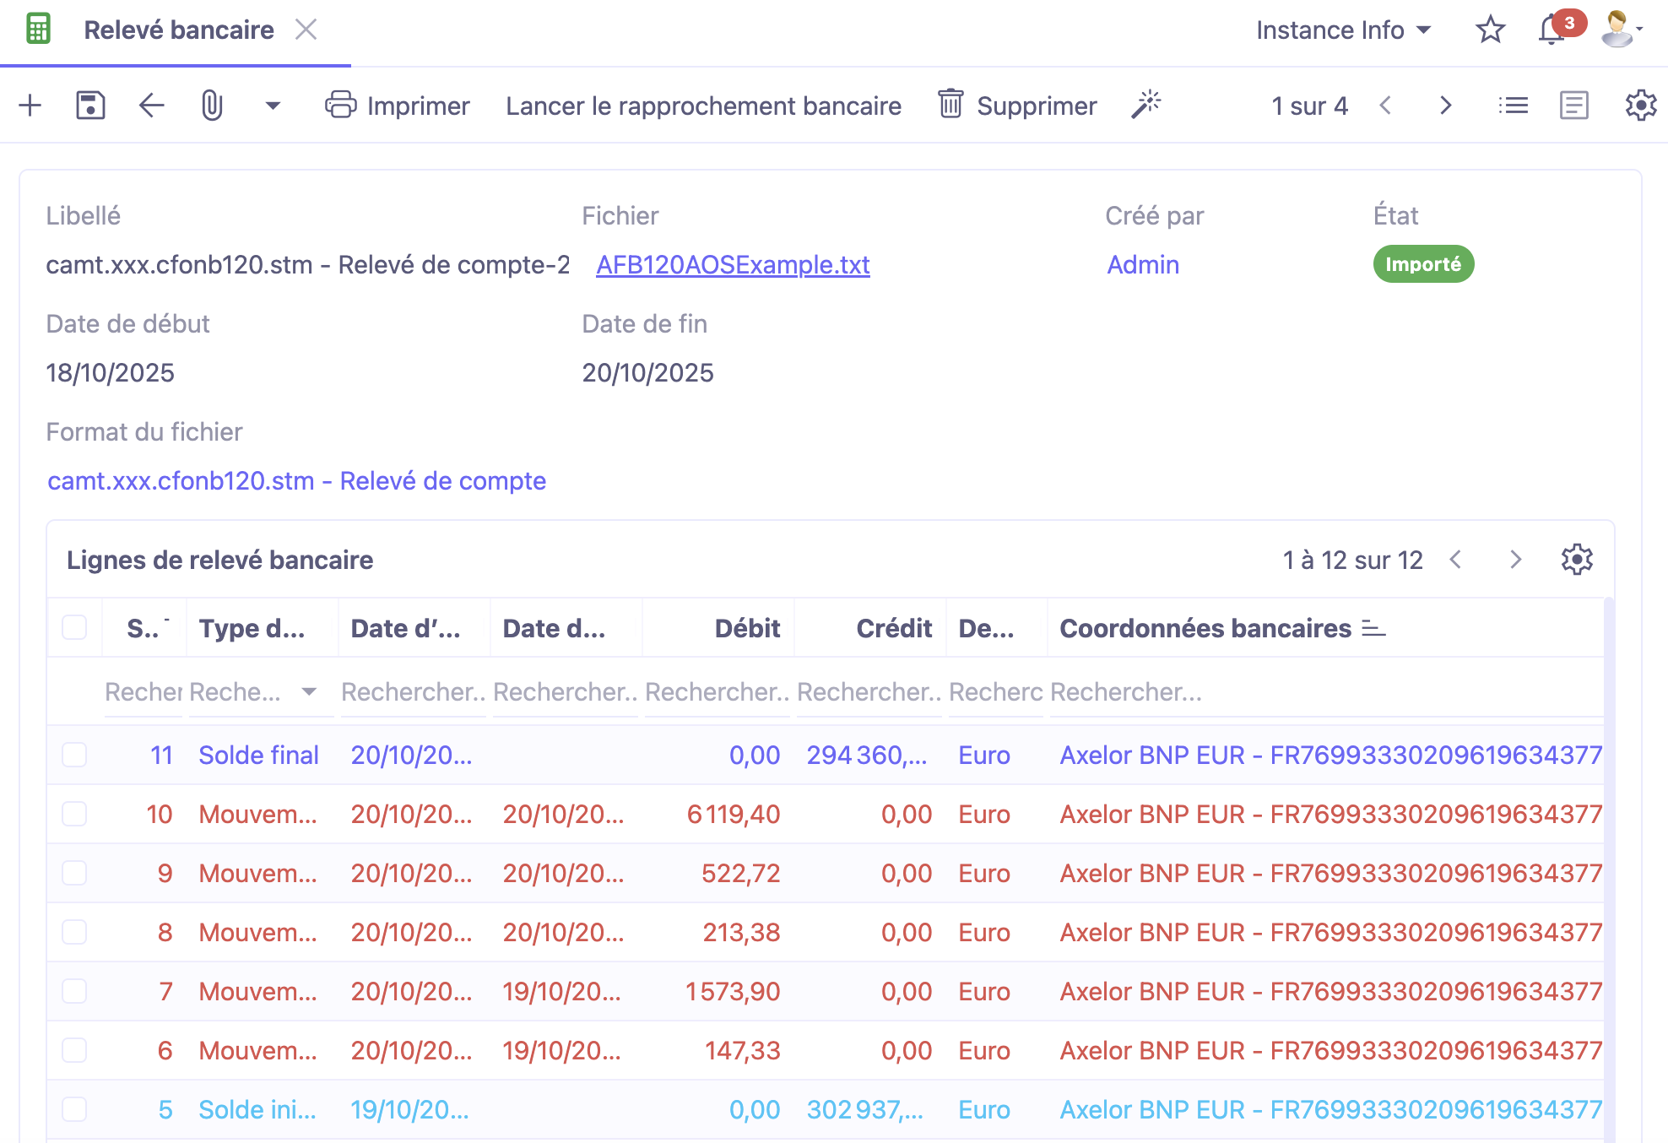Check the row for line 5 Solde initial
Viewport: 1668px width, 1143px height.
coord(73,1110)
